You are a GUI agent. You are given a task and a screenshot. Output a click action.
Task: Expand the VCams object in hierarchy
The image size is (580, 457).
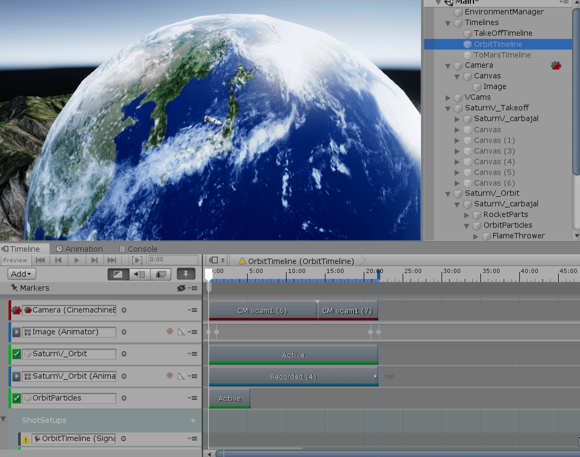point(448,98)
